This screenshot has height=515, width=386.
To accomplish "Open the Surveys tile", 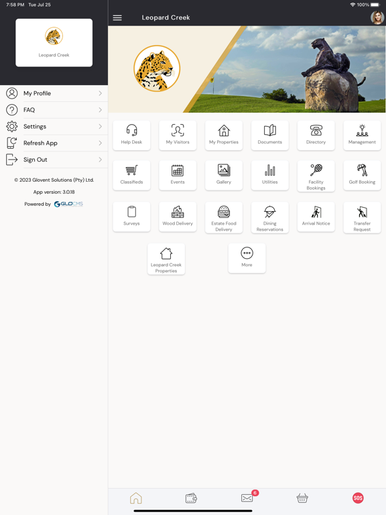I will coord(131,217).
